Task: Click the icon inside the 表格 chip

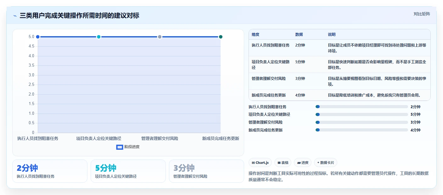Action: [279, 163]
